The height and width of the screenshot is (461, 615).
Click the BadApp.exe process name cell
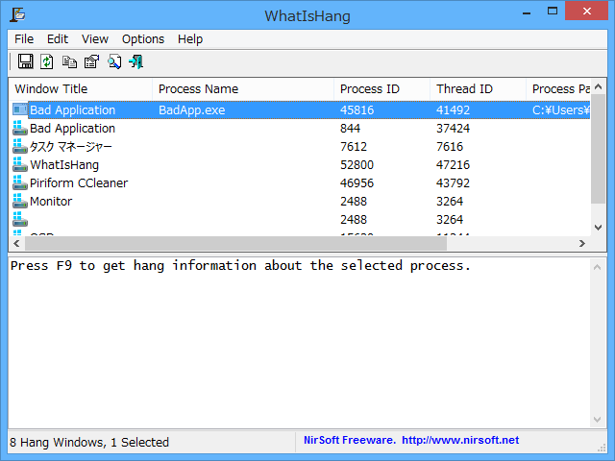pos(192,110)
